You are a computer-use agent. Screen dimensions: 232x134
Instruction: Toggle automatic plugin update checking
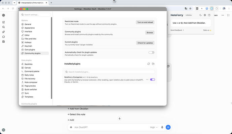[x=151, y=52]
